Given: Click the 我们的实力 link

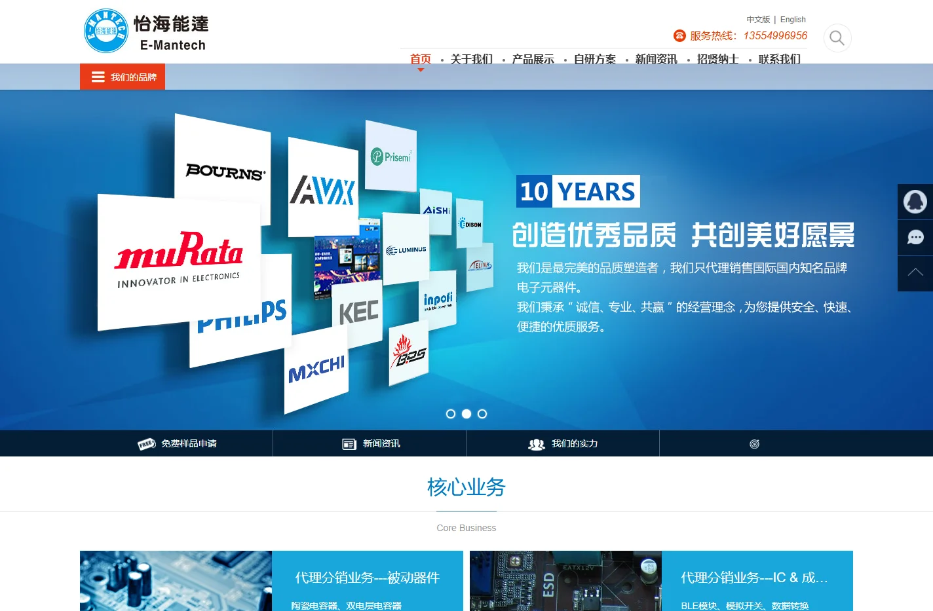Looking at the screenshot, I should pyautogui.click(x=575, y=443).
